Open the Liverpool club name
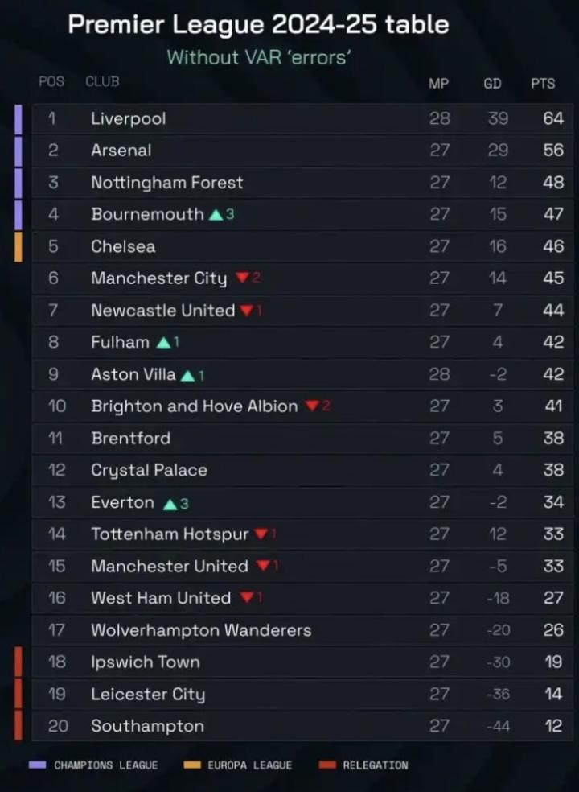 click(x=129, y=118)
